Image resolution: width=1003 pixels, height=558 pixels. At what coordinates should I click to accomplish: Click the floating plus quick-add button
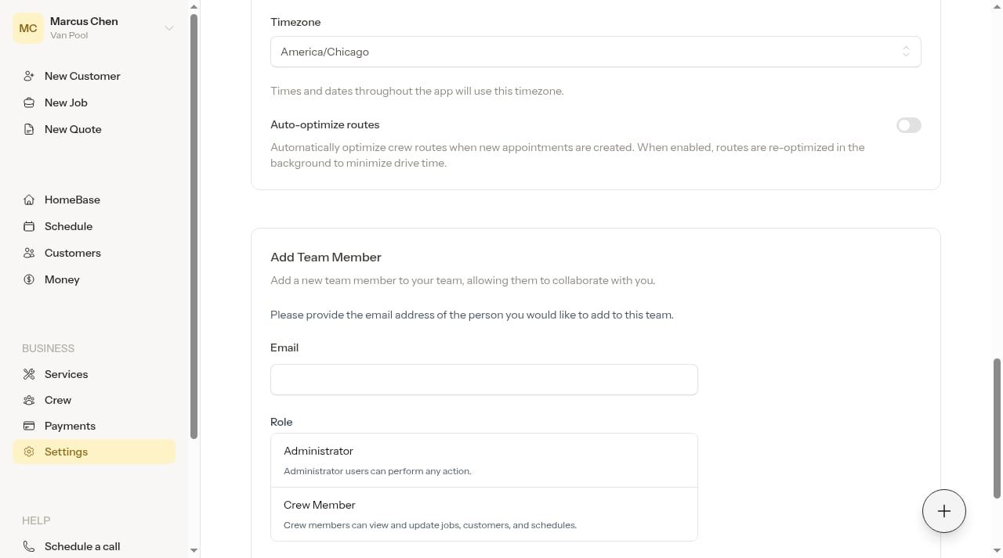[x=944, y=511]
